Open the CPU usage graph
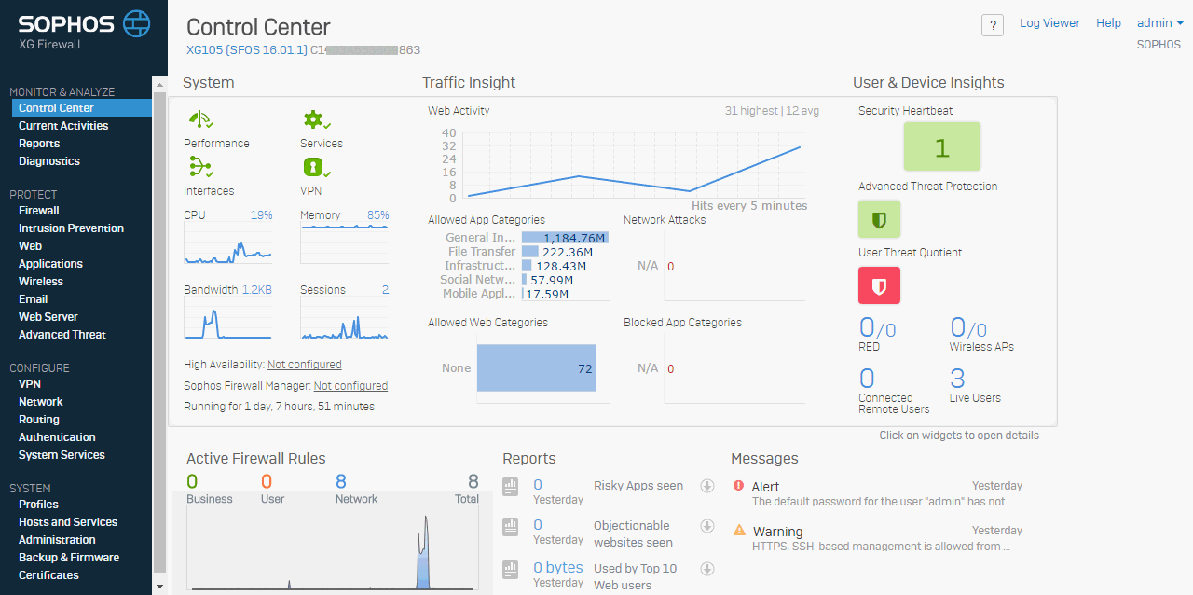Viewport: 1193px width, 595px height. click(228, 243)
